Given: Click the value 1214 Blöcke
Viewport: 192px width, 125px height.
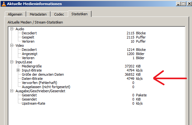Looking at the screenshot, I should [136, 50].
